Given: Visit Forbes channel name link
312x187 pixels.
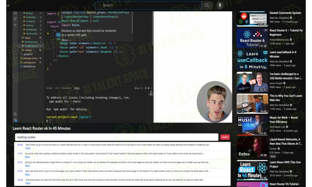Looking at the screenshot, I should 273,149.
